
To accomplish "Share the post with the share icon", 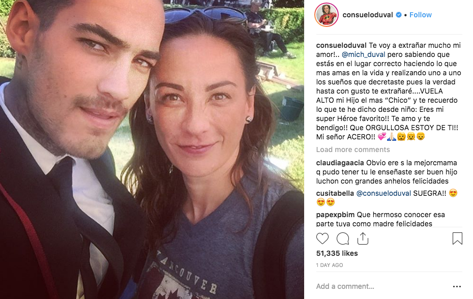I will [363, 238].
